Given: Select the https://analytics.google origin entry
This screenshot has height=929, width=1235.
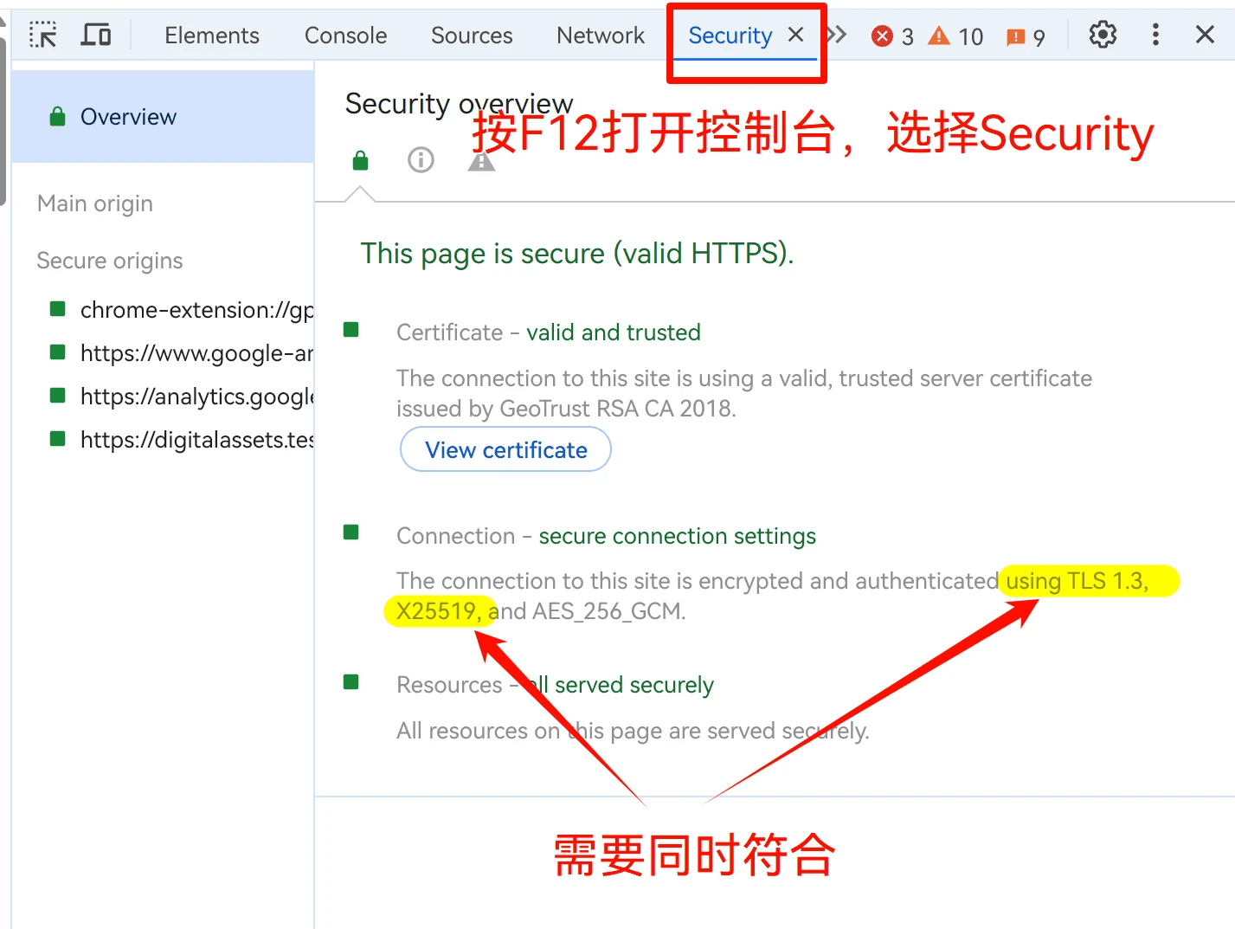Looking at the screenshot, I should (x=196, y=397).
